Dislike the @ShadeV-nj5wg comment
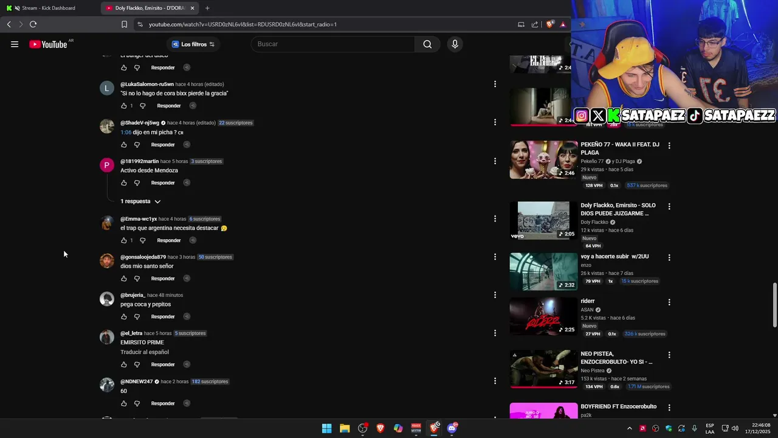Screen dimensions: 778x438 (x=137, y=145)
